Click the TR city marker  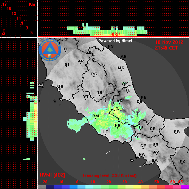pyautogui.click(x=99, y=95)
